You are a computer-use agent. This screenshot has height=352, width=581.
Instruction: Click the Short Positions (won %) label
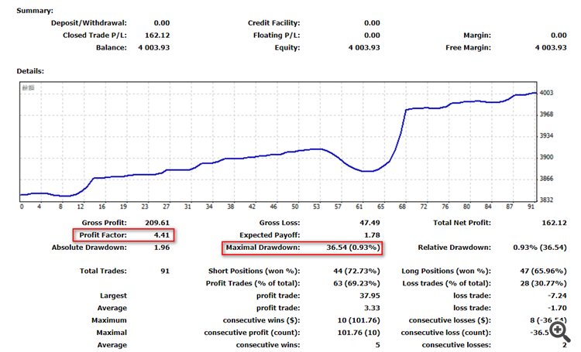(254, 271)
